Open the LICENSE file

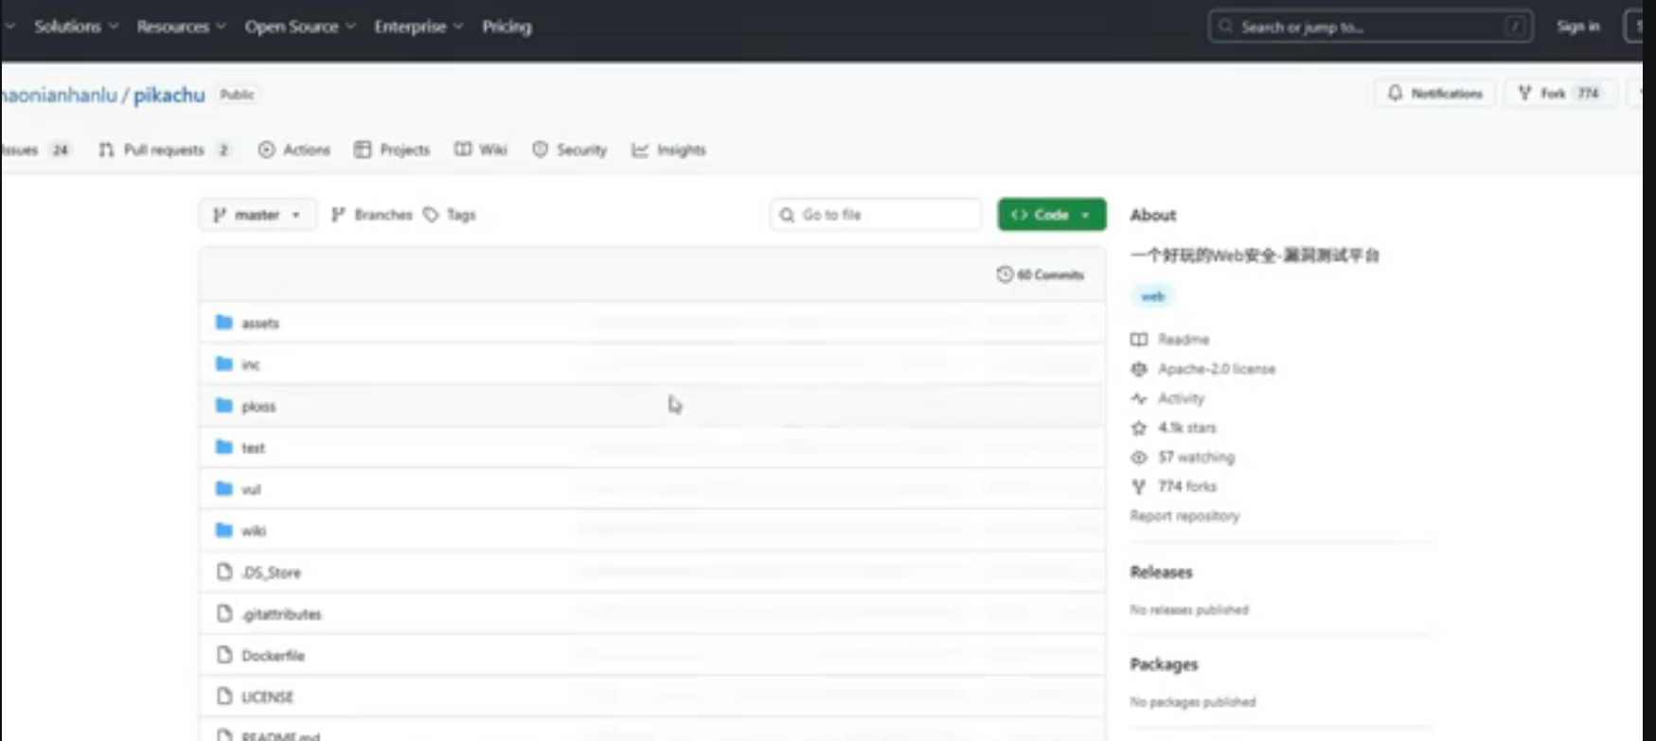tap(267, 697)
